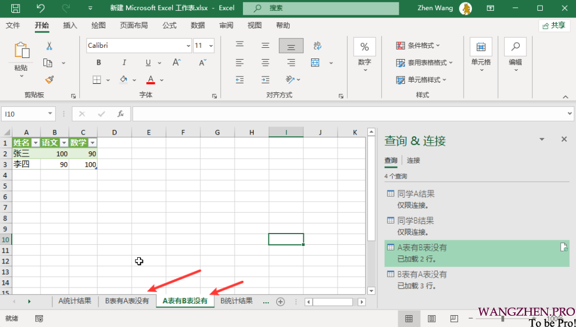Toggle Italic formatting
The width and height of the screenshot is (576, 327).
(124, 62)
